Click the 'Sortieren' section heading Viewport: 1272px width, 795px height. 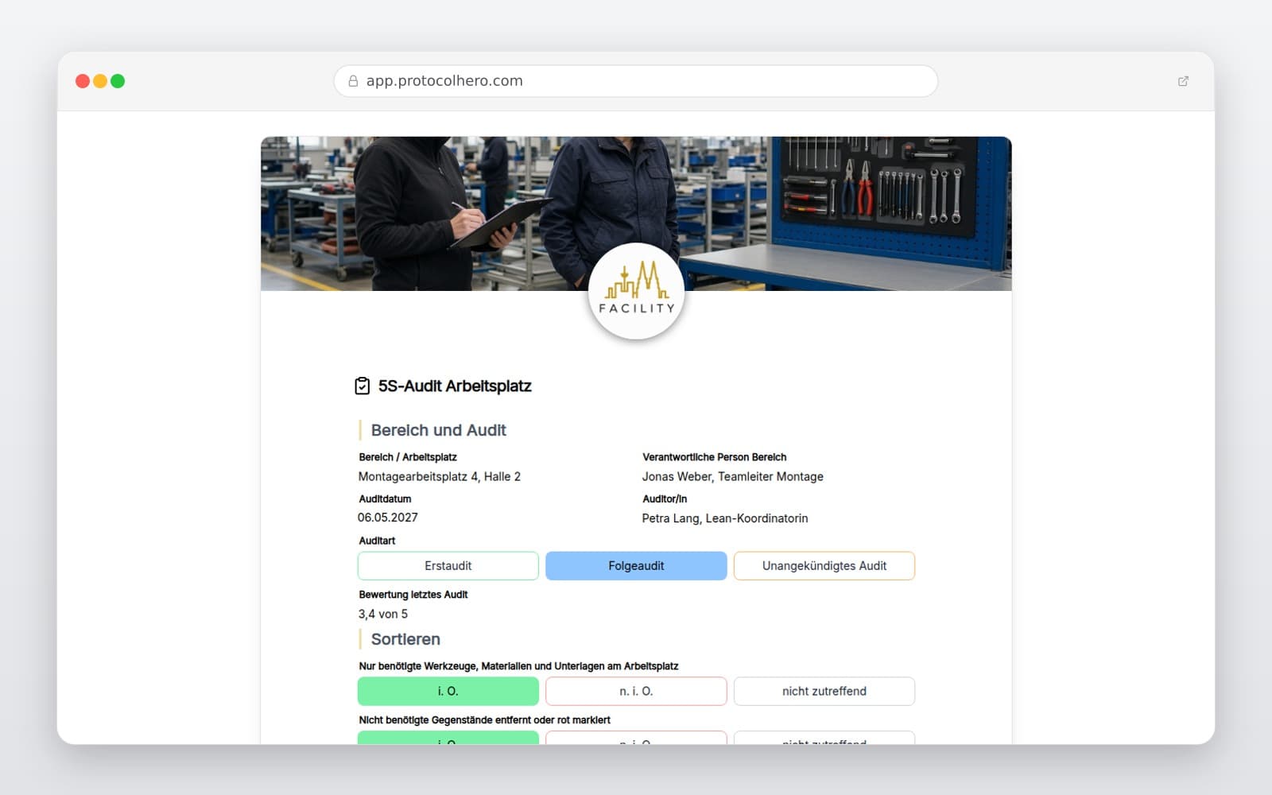point(405,639)
